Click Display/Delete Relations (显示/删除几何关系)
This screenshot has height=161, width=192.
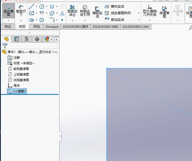coord(150,11)
